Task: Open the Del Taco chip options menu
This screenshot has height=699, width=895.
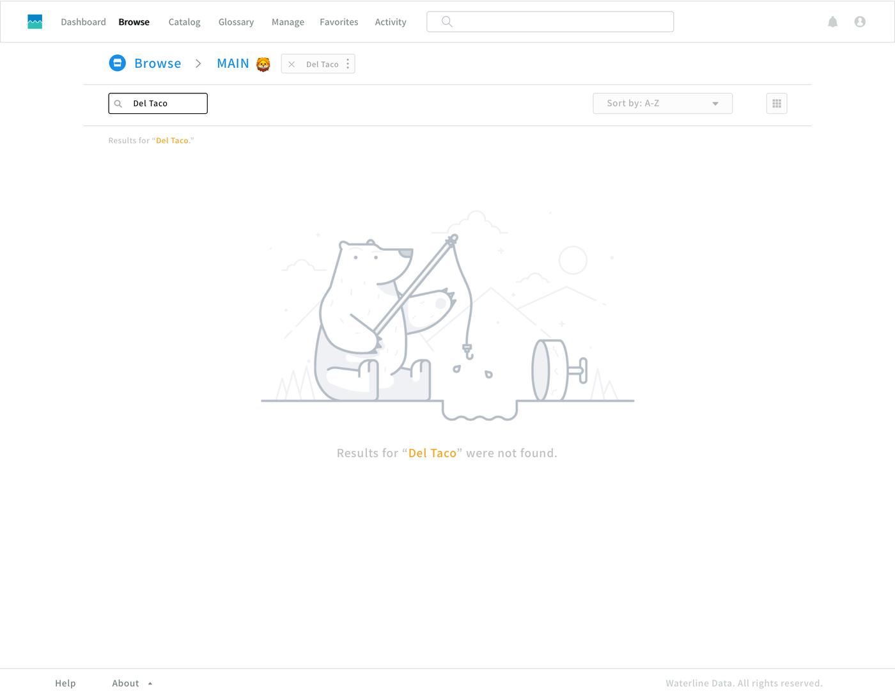Action: (348, 64)
